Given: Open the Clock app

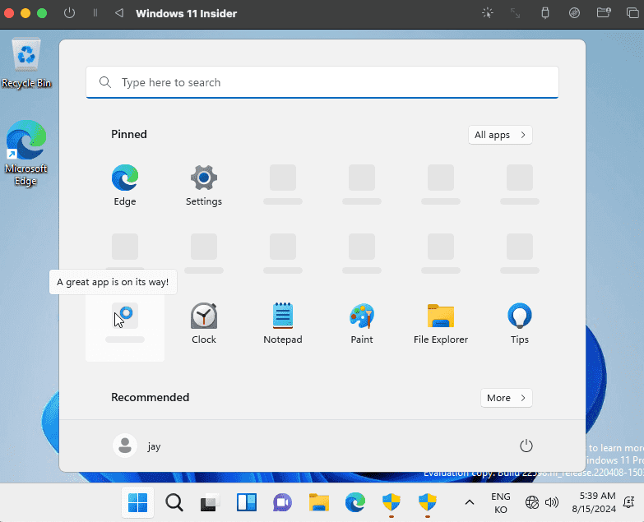Looking at the screenshot, I should pyautogui.click(x=204, y=322).
